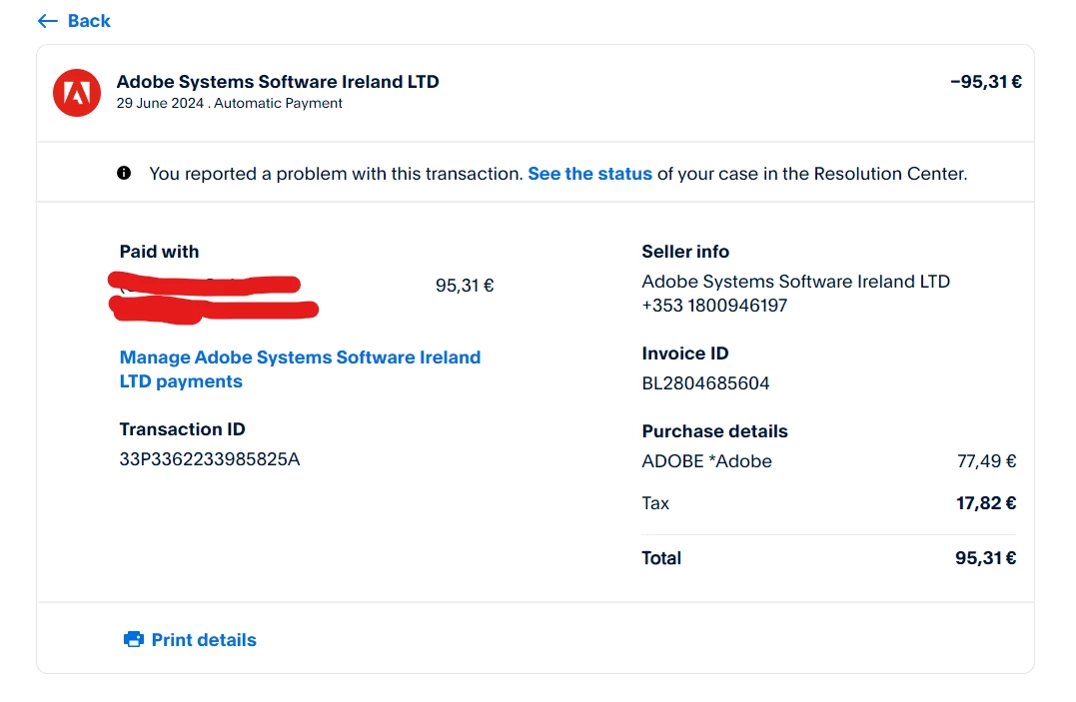The height and width of the screenshot is (702, 1076).
Task: Click the info icon beside the problem notice
Action: tap(124, 173)
